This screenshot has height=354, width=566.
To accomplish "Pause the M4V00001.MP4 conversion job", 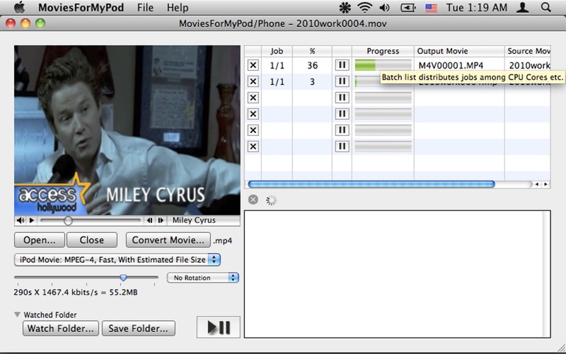I will (x=342, y=65).
